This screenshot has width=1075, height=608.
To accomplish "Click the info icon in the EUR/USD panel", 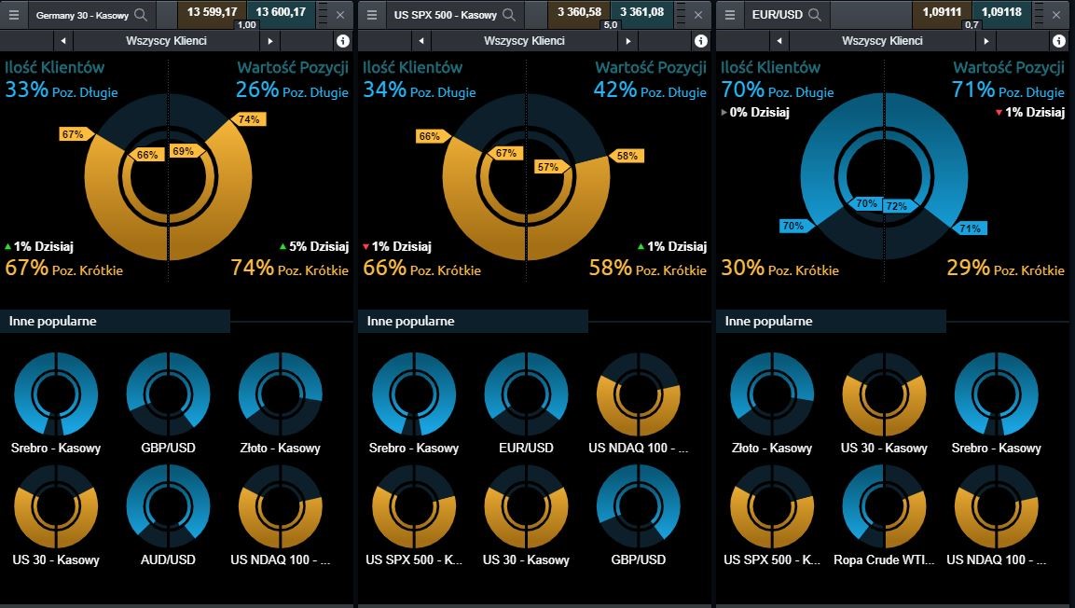I will [x=1058, y=41].
